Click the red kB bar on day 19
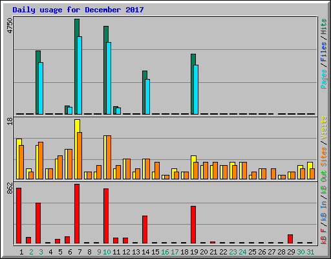The width and height of the screenshot is (331, 259). (x=193, y=225)
